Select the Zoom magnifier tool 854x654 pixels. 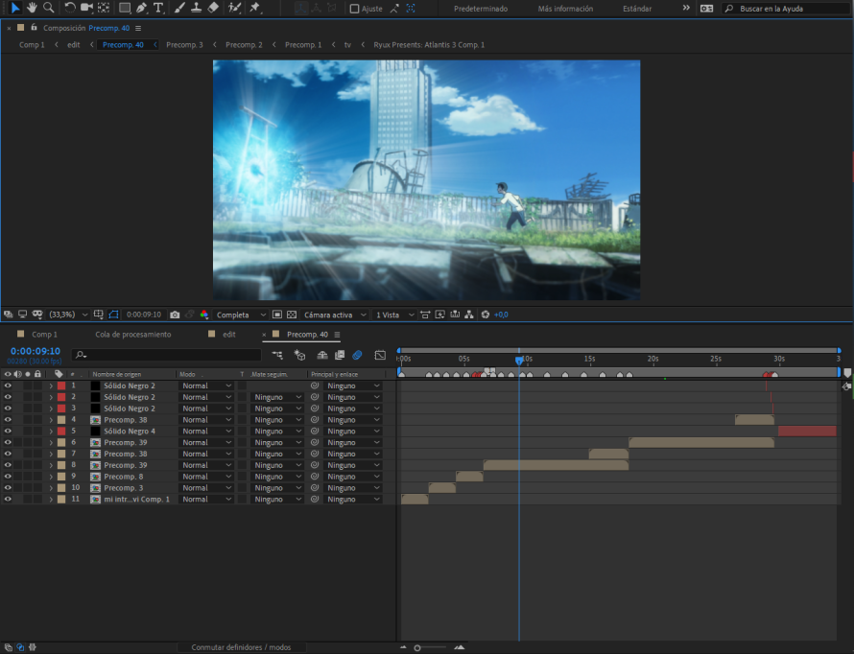(x=48, y=8)
